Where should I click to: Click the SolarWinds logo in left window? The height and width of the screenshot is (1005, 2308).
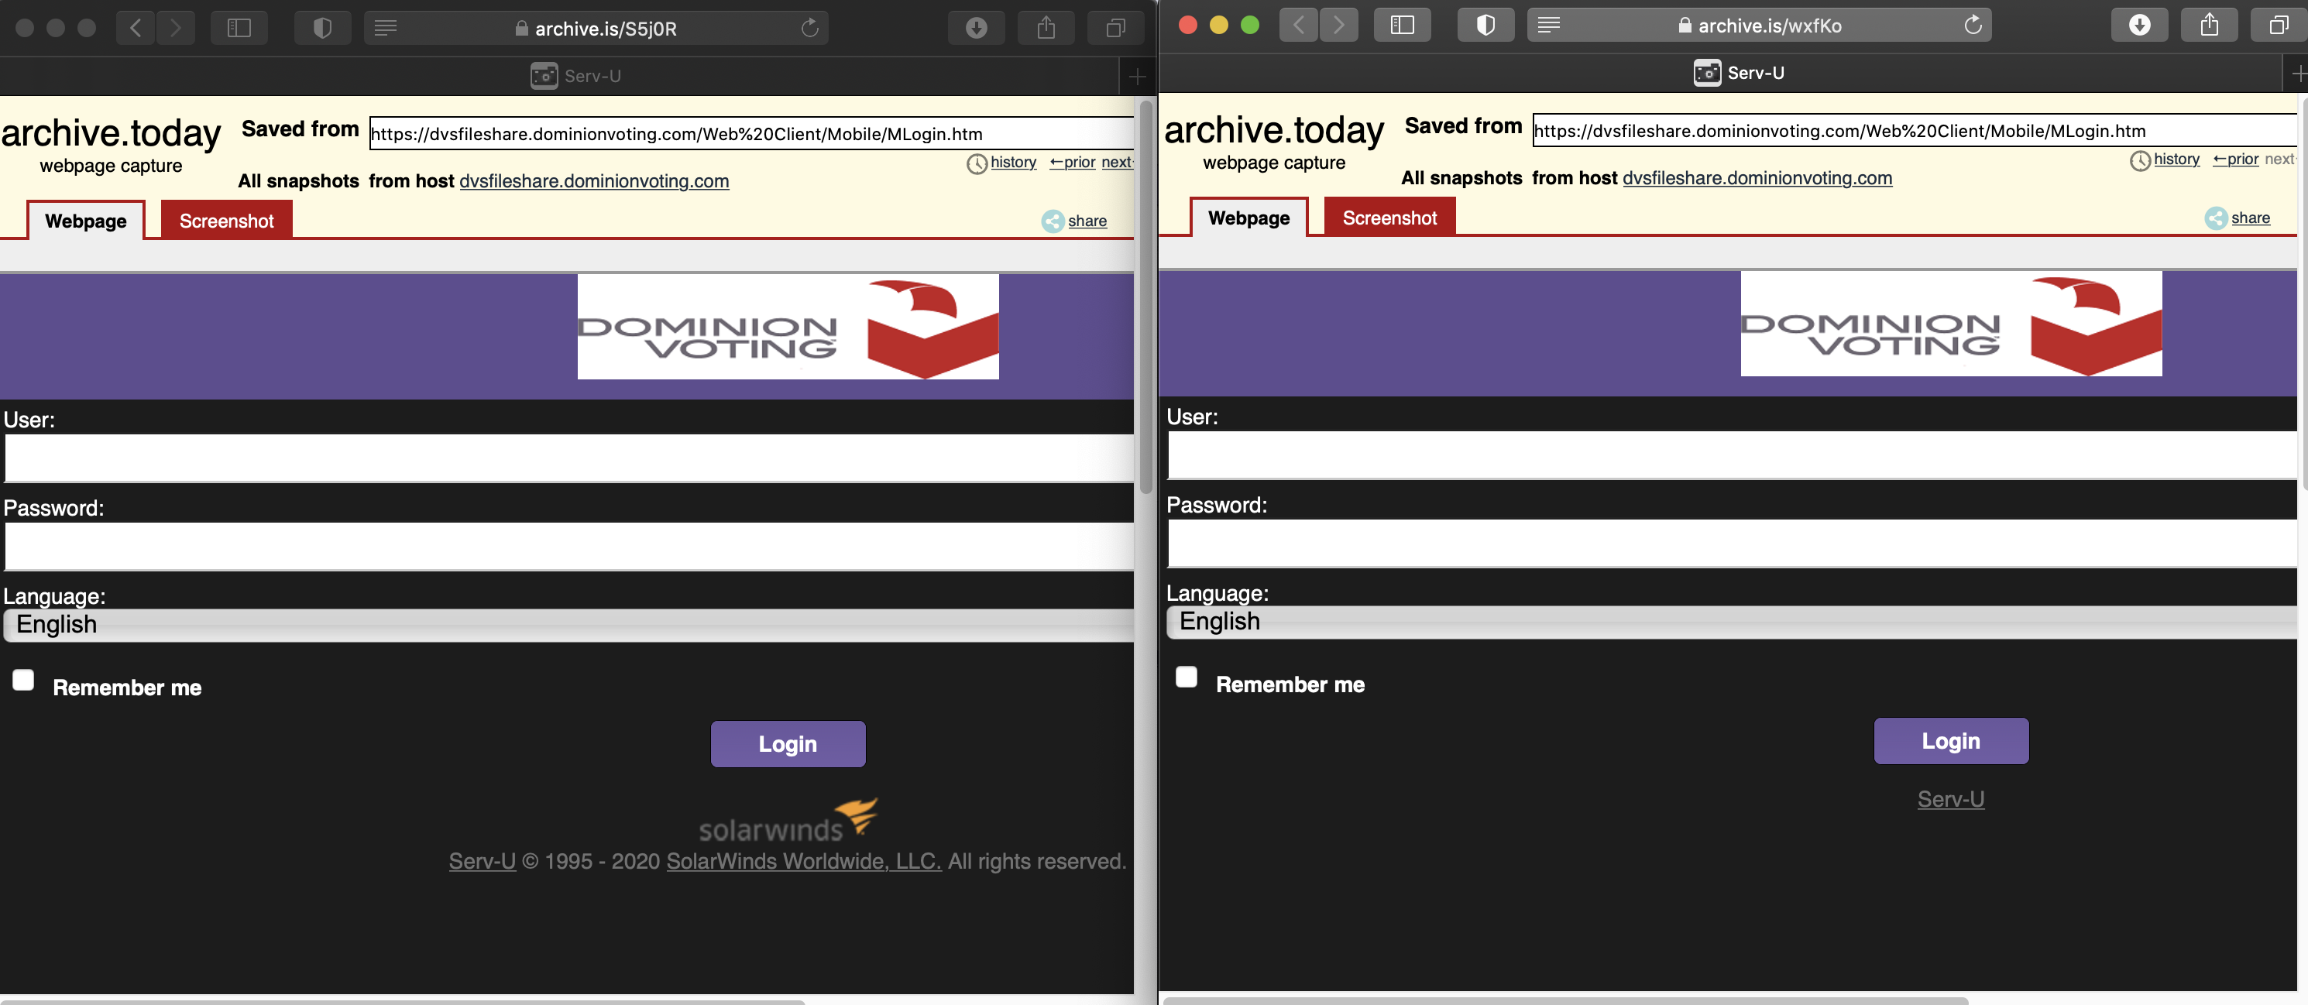788,821
